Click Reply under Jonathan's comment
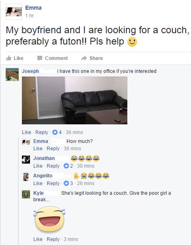This screenshot has height=245, width=191. point(53,166)
